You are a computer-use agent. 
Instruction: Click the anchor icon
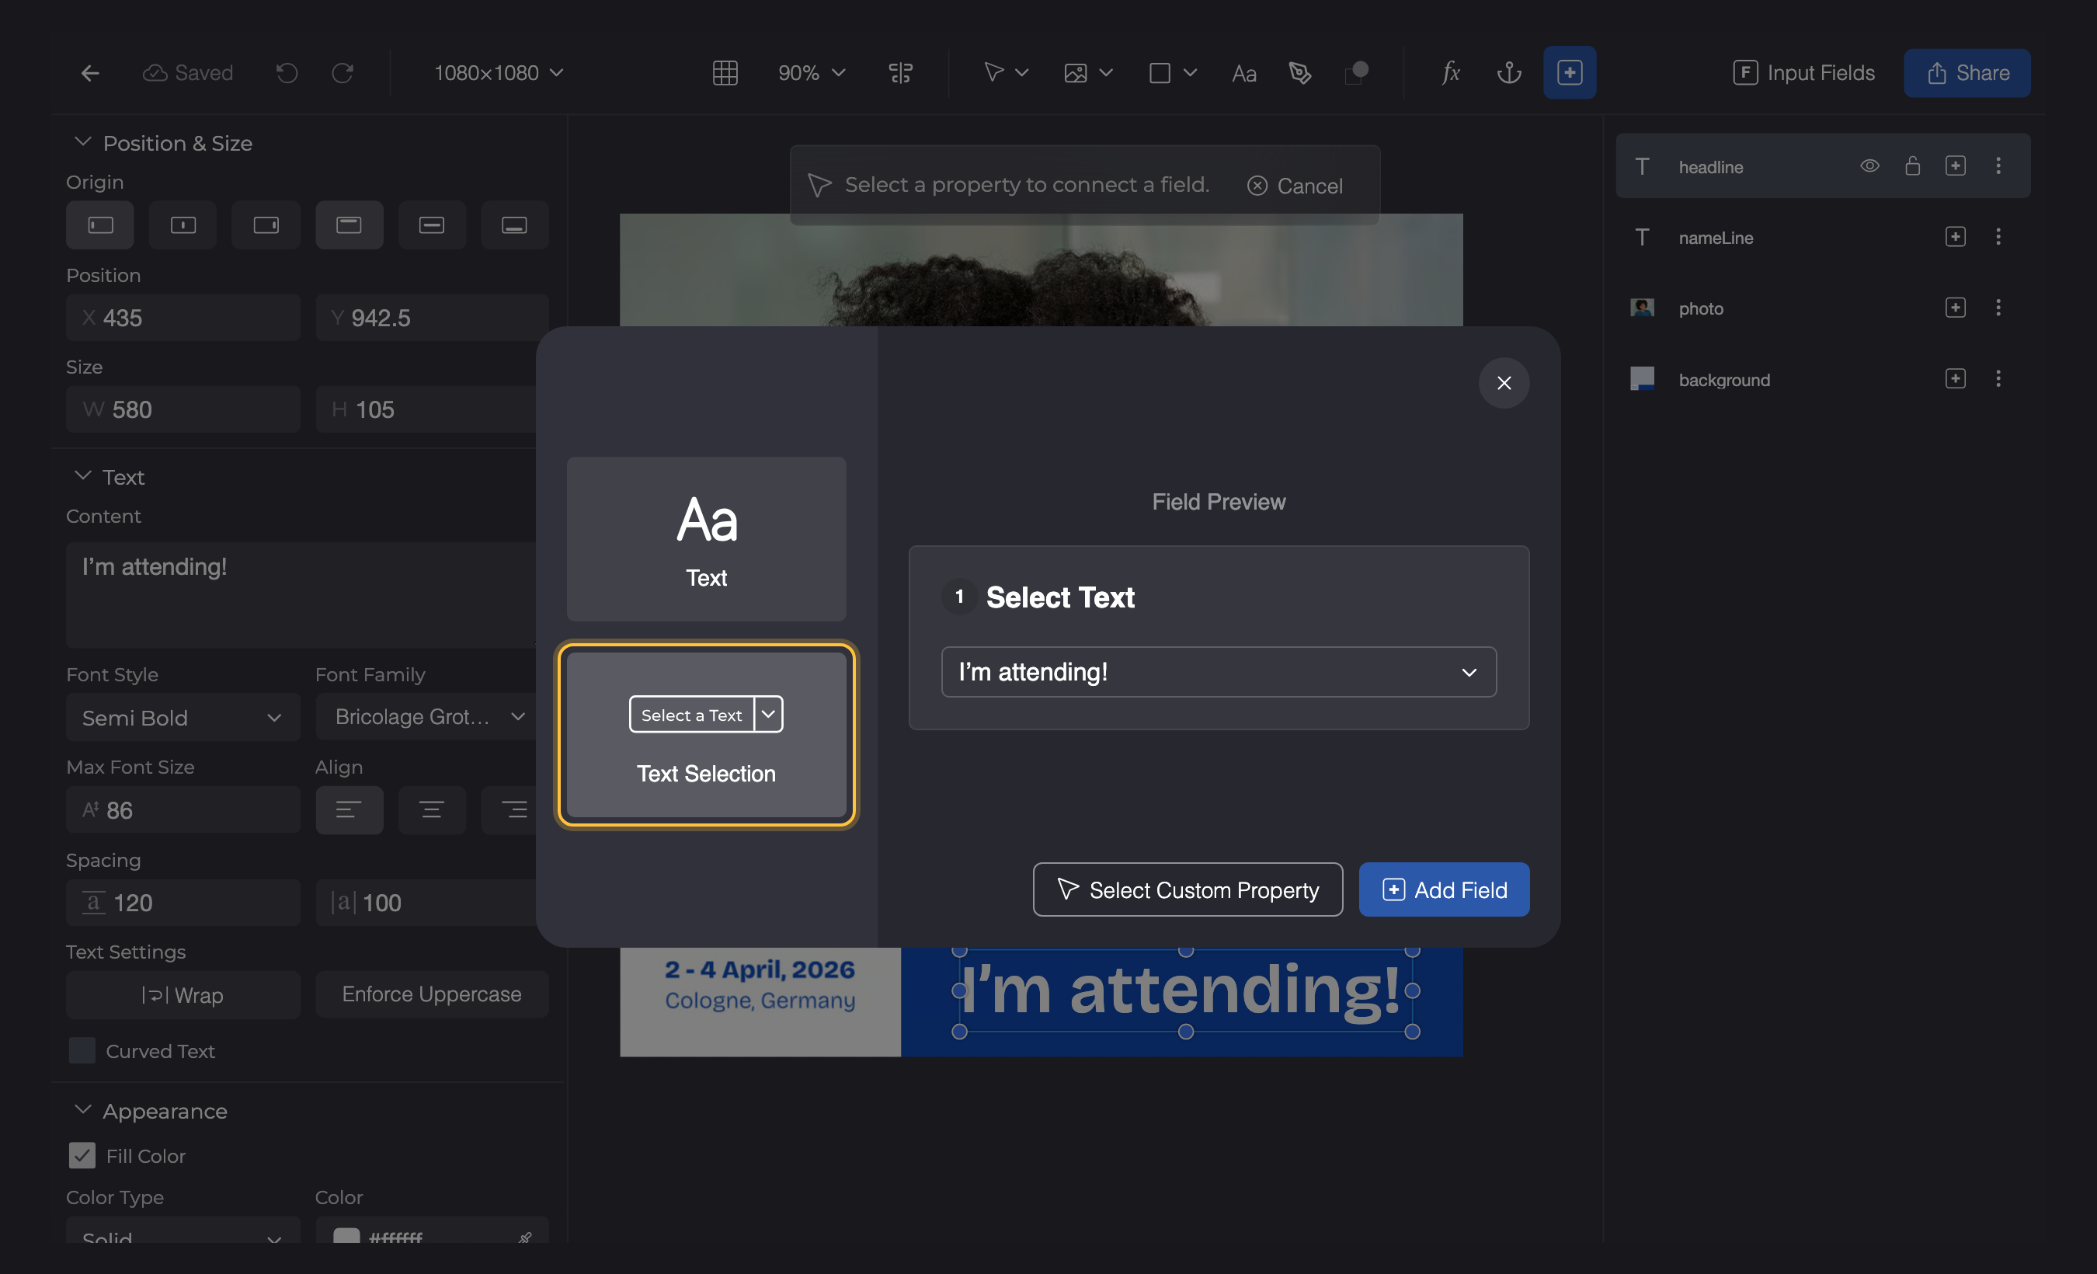[x=1509, y=73]
